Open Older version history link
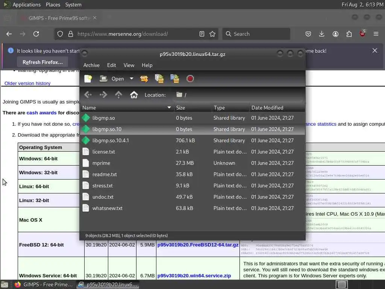Screen dimensions: 385x289 (x=27, y=83)
